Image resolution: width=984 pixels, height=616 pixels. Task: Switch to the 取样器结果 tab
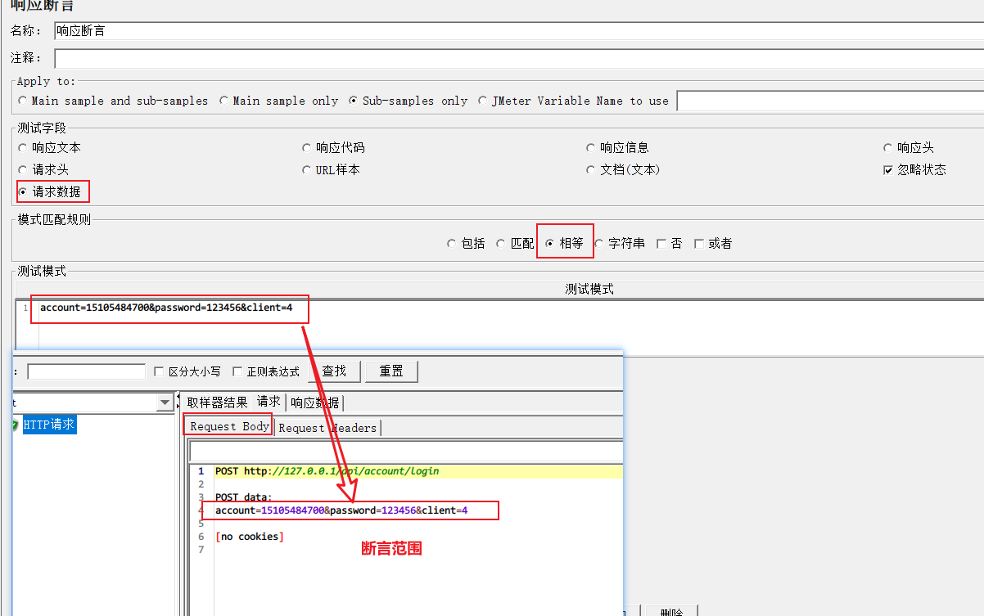(217, 402)
